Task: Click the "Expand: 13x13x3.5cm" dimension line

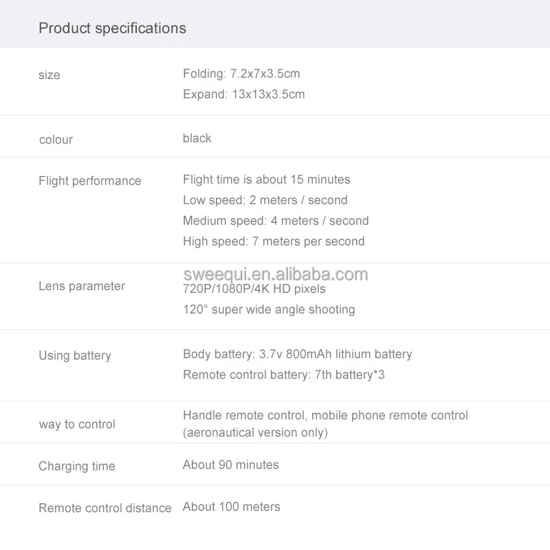Action: (x=243, y=94)
